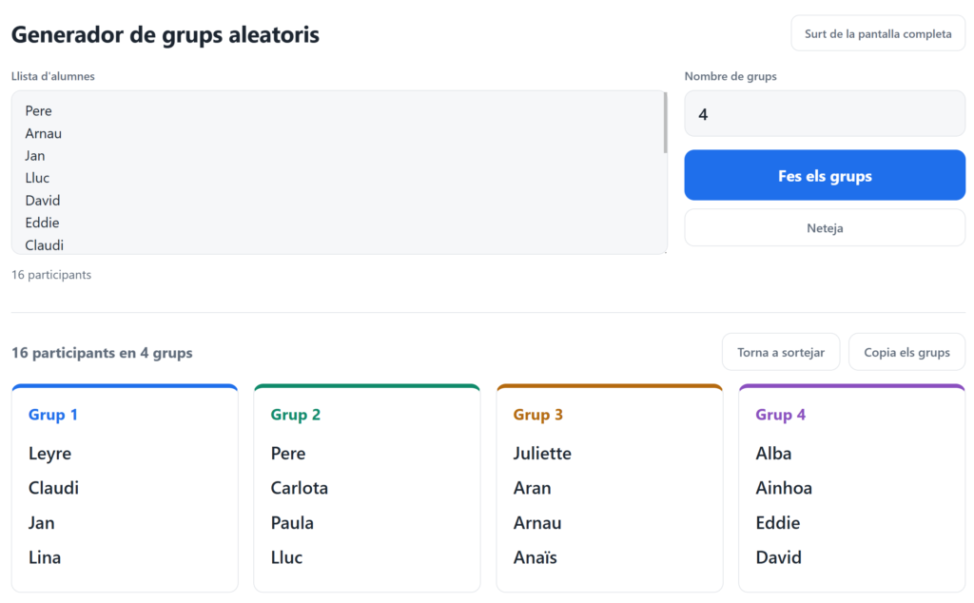Exit full screen with Surt de la pantalla completa
This screenshot has height=603, width=974.
pyautogui.click(x=878, y=33)
